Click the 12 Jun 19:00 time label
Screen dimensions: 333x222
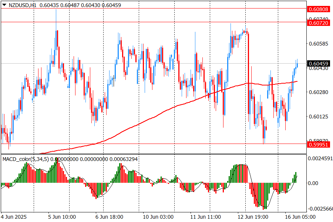[x=253, y=216]
